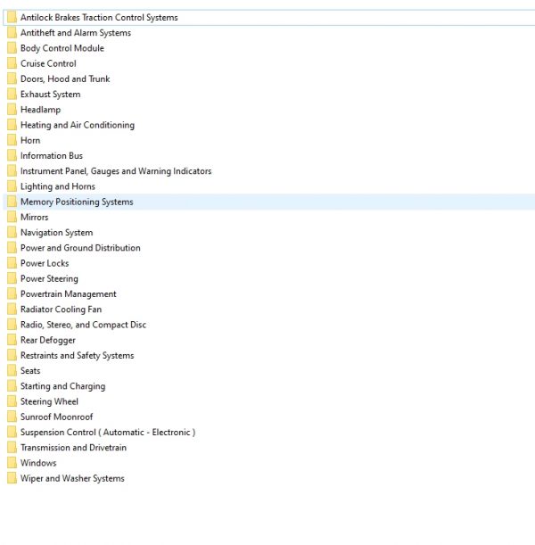The height and width of the screenshot is (545, 535).
Task: Select the 'Doors, Hood and Trunk' name
Action: point(65,78)
